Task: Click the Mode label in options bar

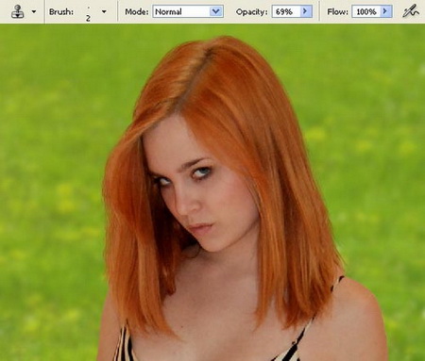Action: [137, 12]
